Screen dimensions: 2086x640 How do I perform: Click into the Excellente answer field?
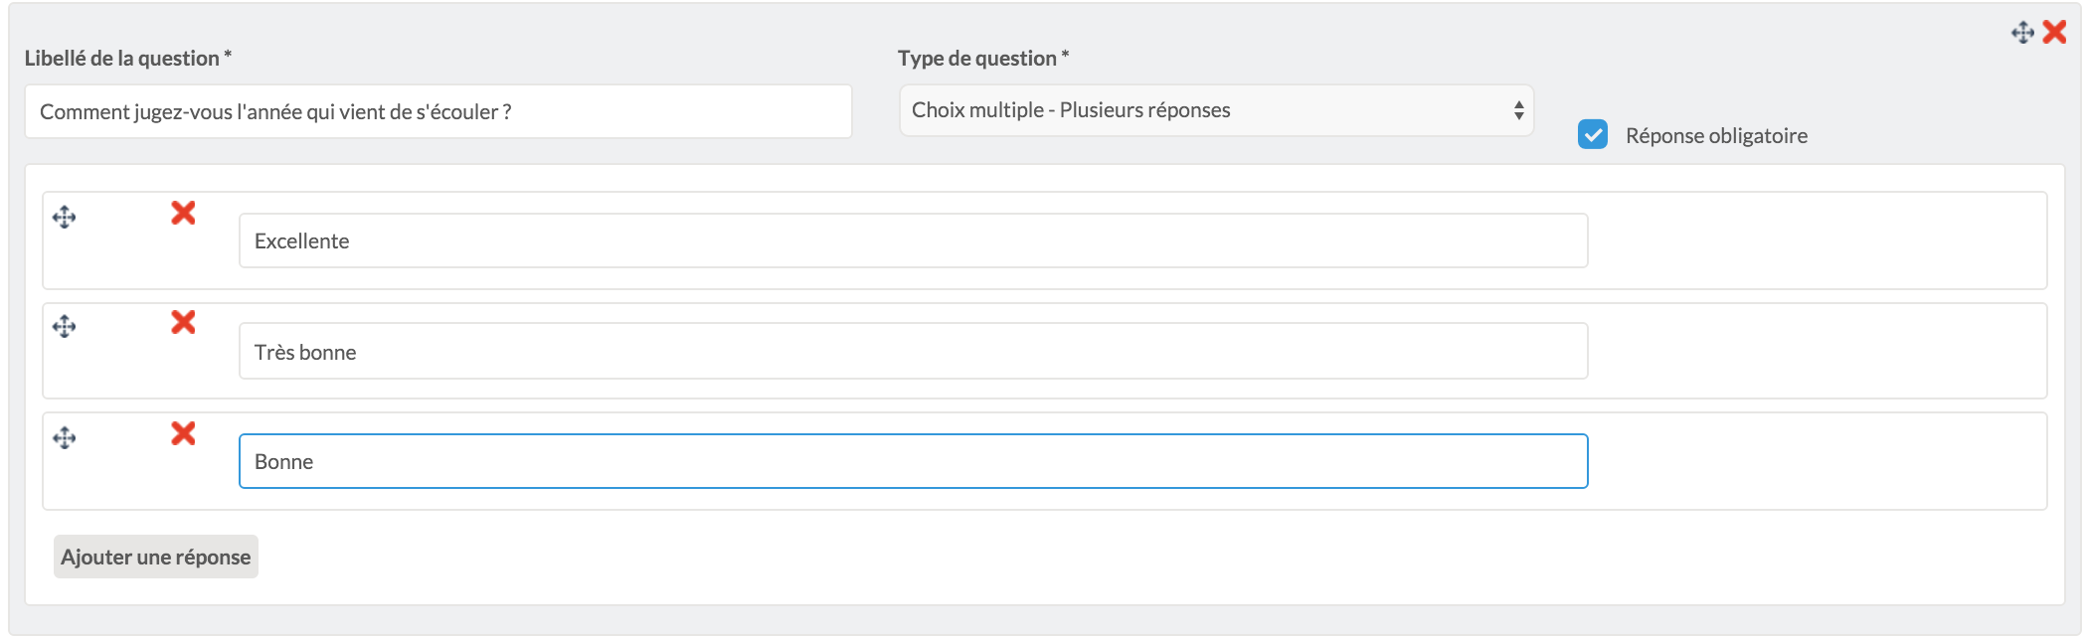click(913, 240)
